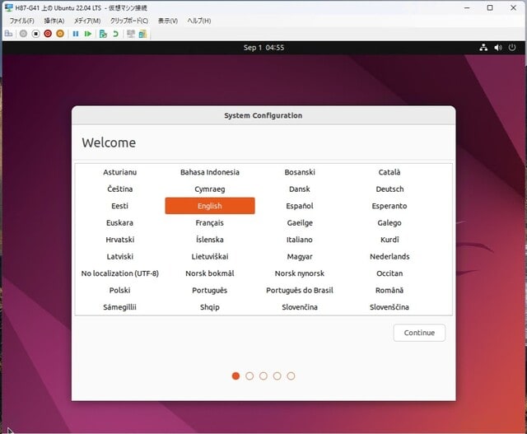527x434 pixels.
Task: Select Français language
Action: [x=210, y=223]
